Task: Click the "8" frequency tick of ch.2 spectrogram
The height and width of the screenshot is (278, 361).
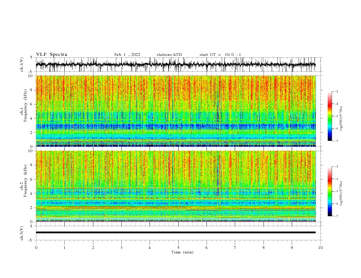Action: [32, 165]
